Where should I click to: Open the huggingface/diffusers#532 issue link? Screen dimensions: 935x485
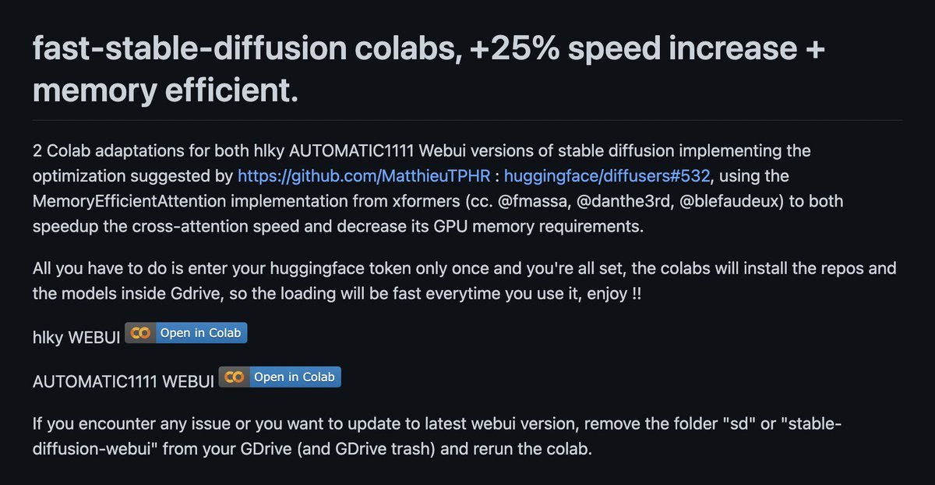point(607,176)
